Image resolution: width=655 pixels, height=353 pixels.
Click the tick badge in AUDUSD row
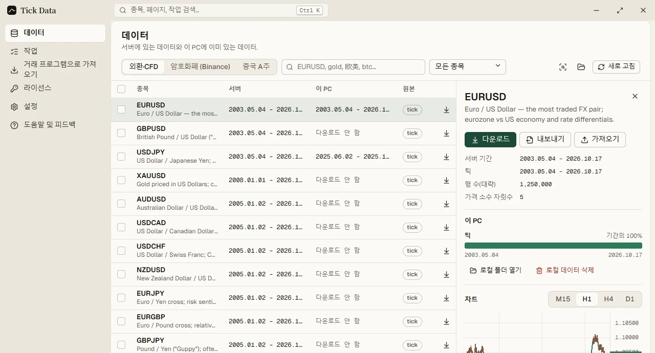[412, 204]
